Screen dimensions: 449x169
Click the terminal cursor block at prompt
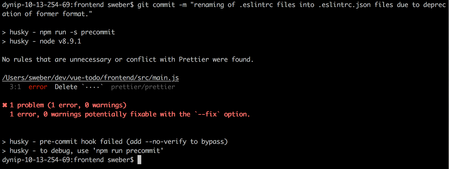click(139, 160)
